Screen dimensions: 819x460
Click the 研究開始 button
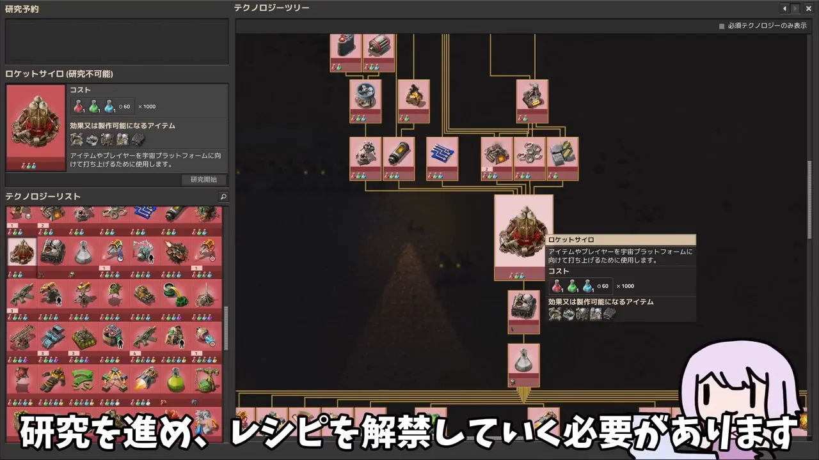coord(203,180)
